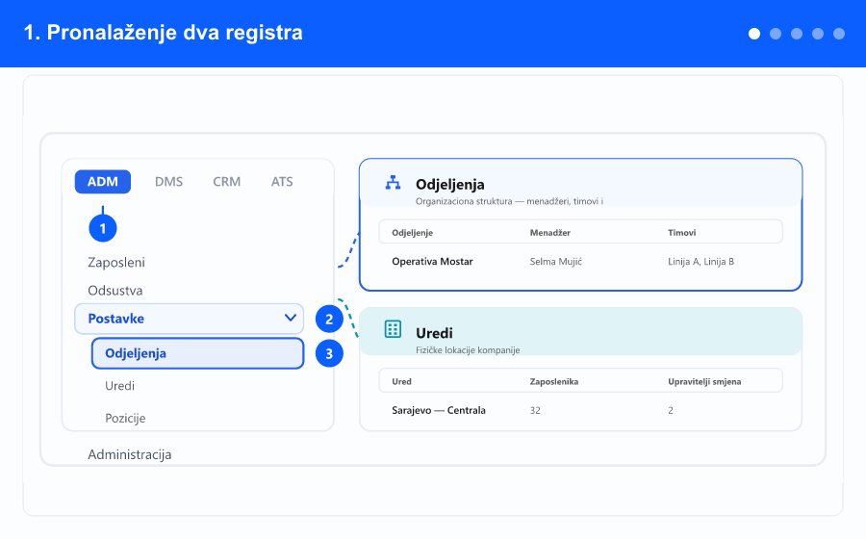Click the Postavke menu label

116,319
